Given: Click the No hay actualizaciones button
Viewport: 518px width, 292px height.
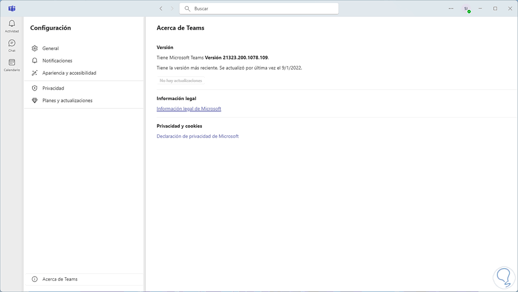Looking at the screenshot, I should 180,81.
